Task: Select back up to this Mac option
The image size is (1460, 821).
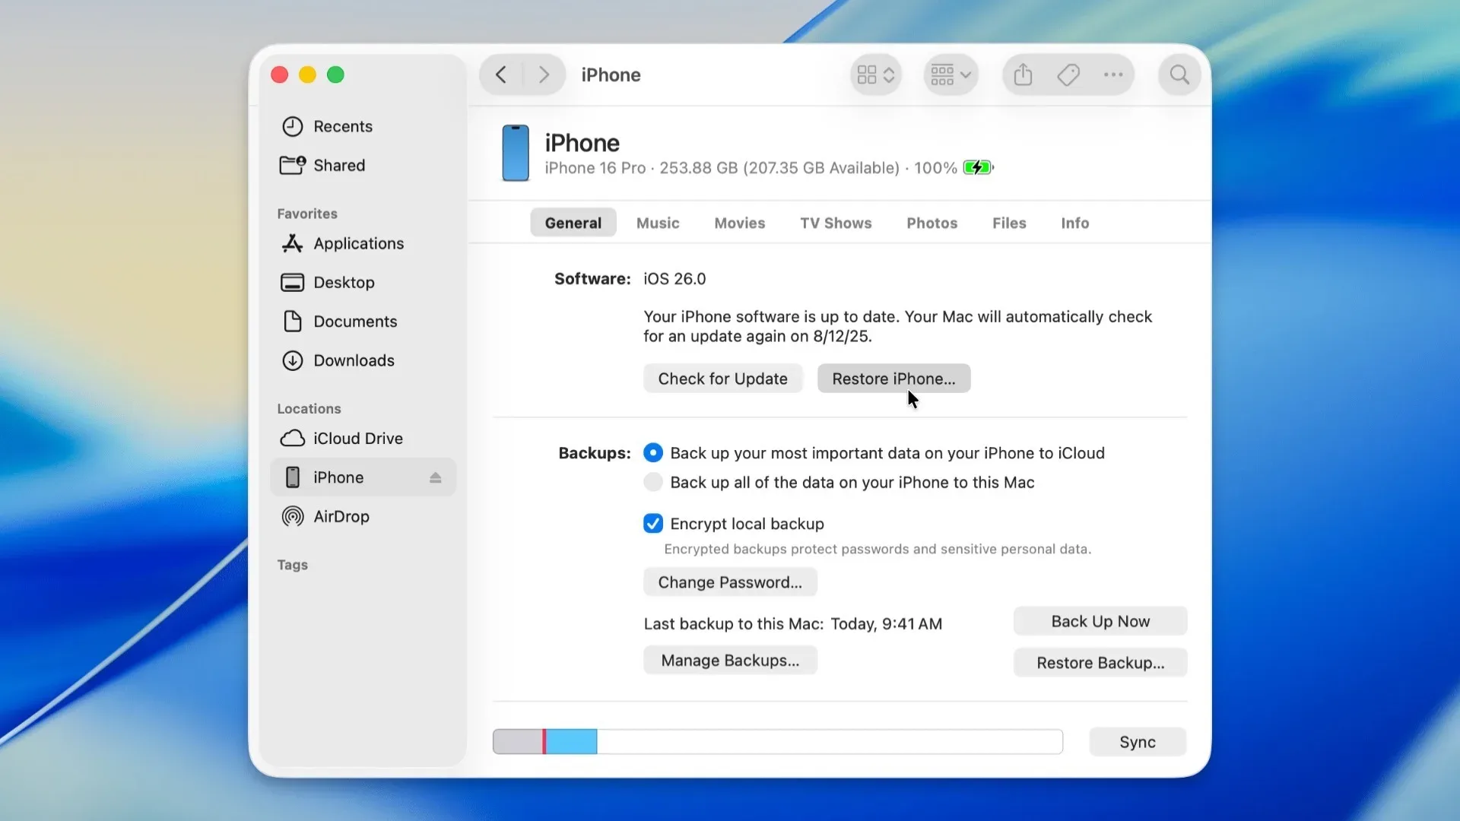Action: point(653,482)
